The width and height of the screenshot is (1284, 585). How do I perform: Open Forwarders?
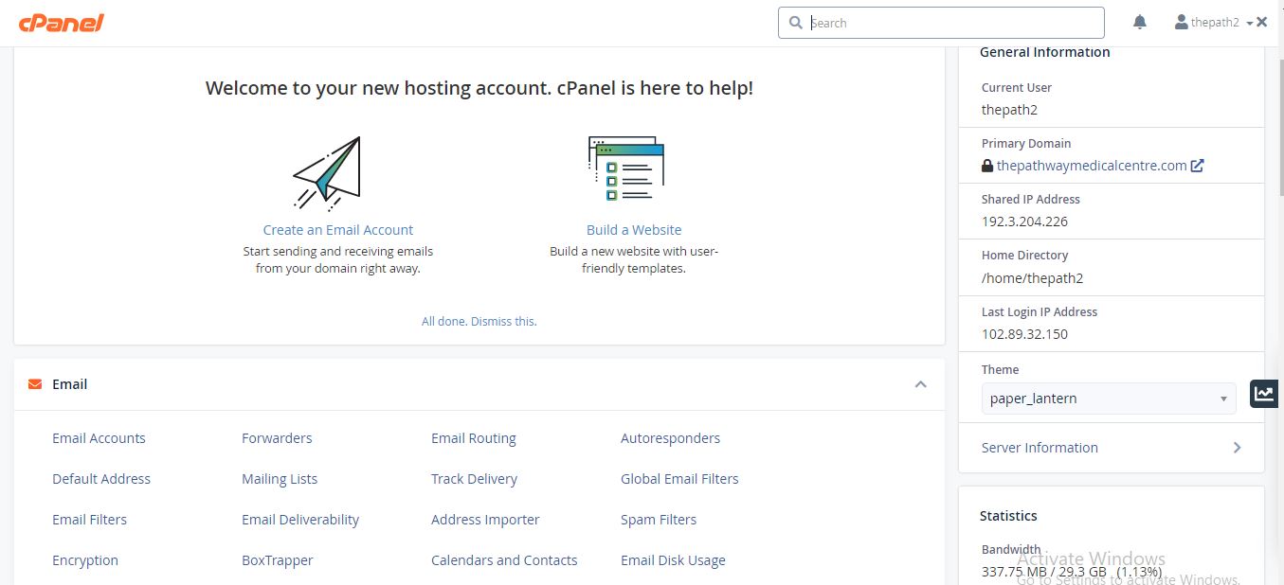coord(277,438)
